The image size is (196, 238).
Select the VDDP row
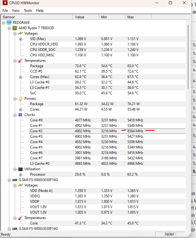tap(107, 202)
